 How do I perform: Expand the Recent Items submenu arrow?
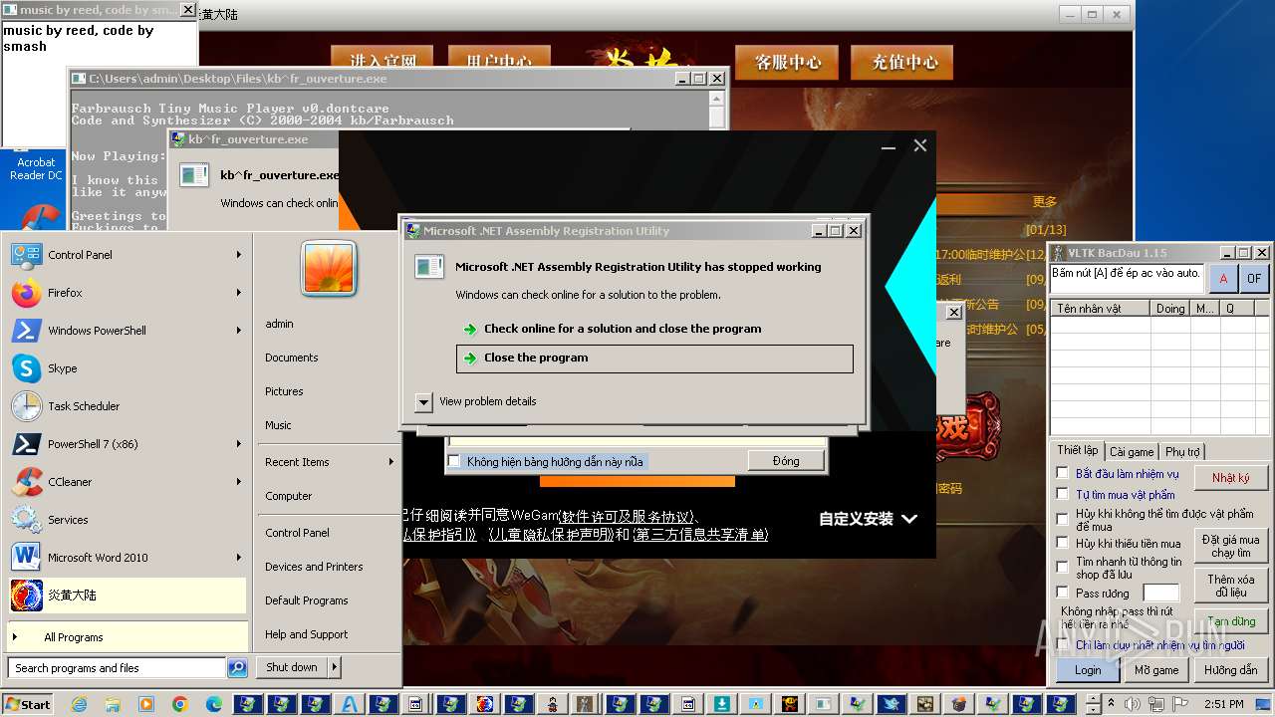(x=391, y=462)
